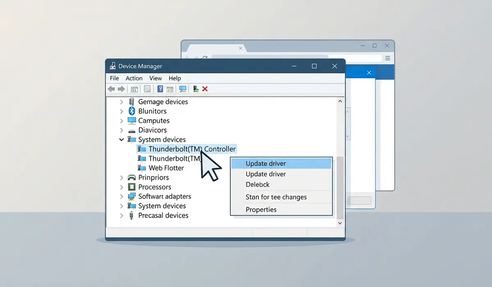
Task: Click the folder icon of collapsed System devices
Action: (x=132, y=206)
